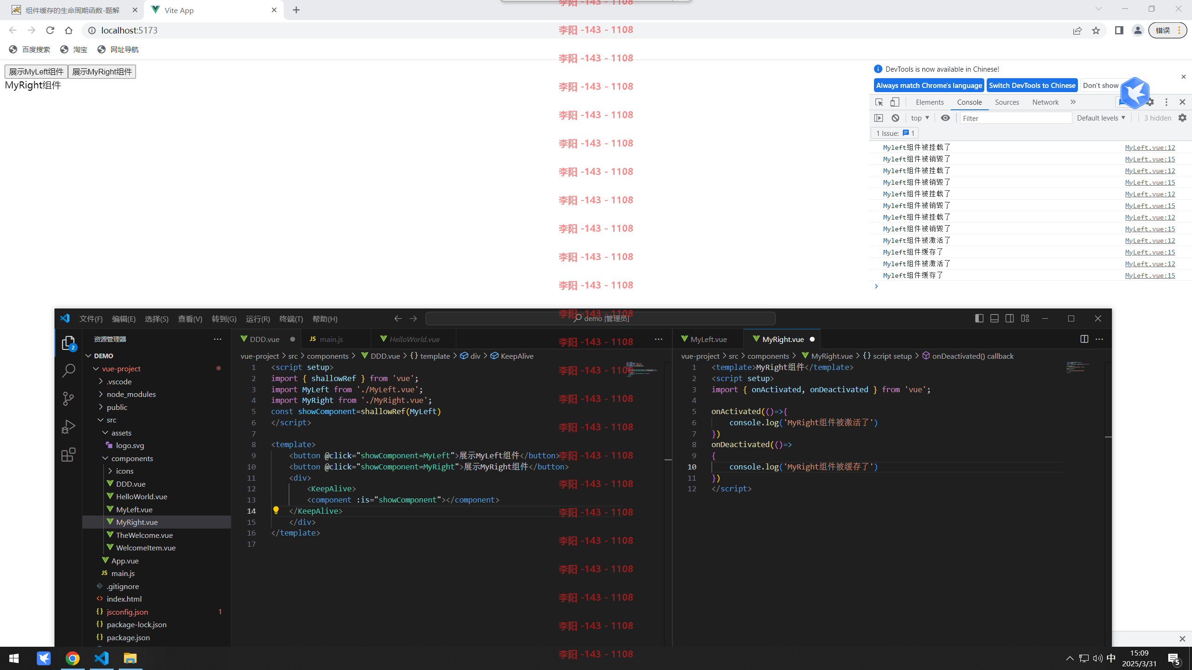Expand icons folder
Image resolution: width=1192 pixels, height=670 pixels.
(x=110, y=471)
